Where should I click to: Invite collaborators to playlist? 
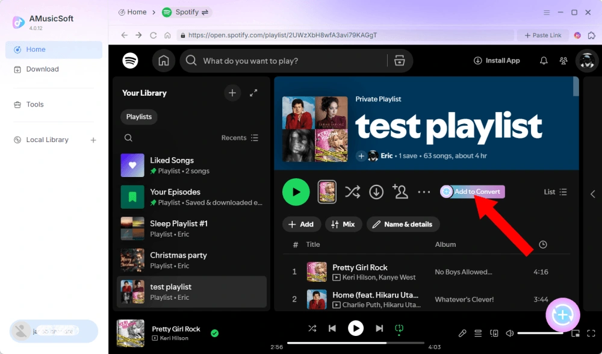400,191
